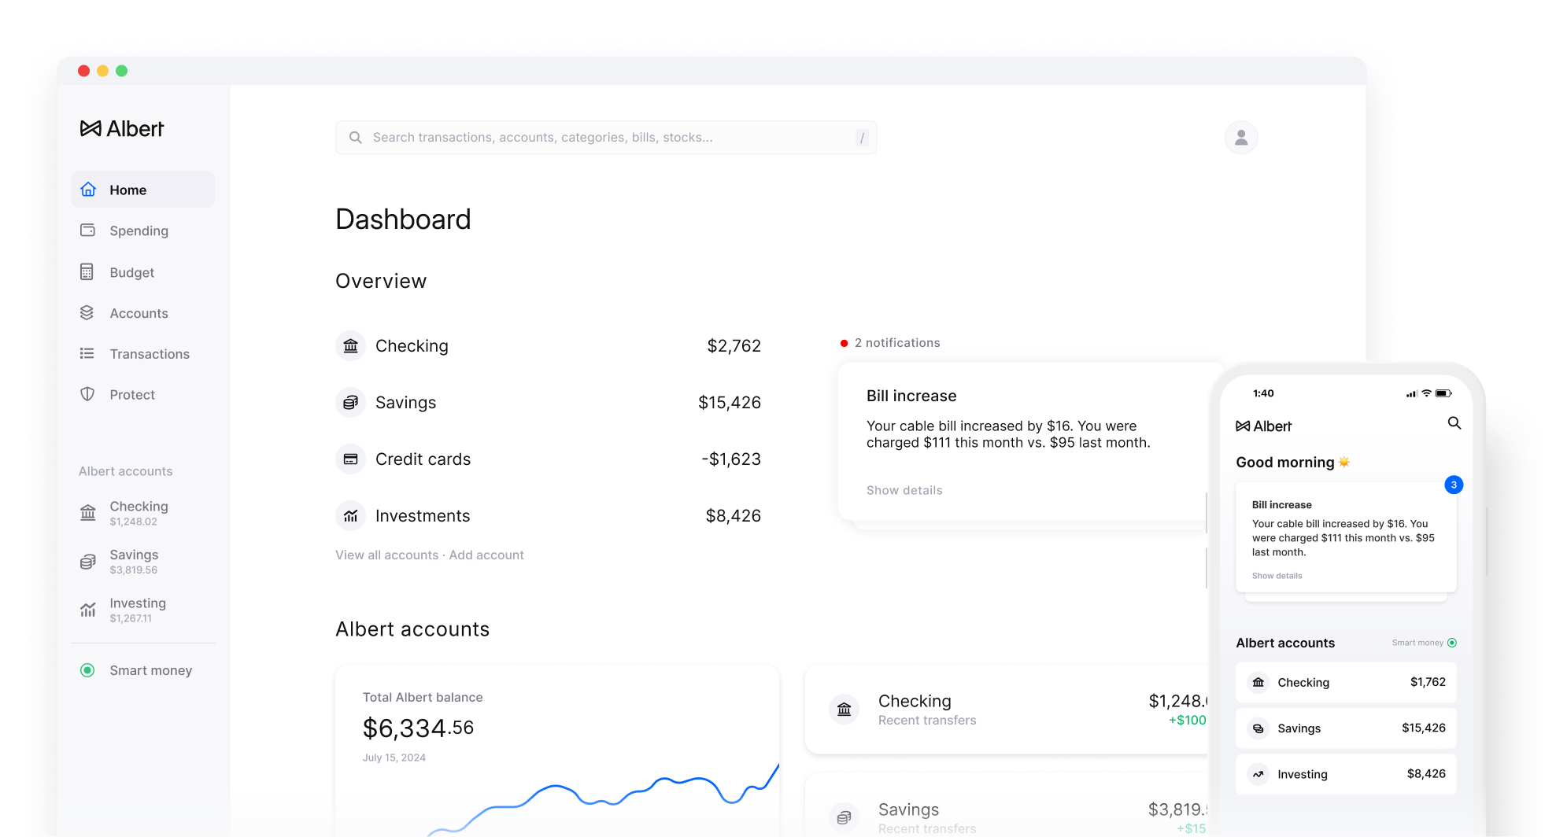Click the phone Investing trend icon
This screenshot has height=837, width=1556.
click(1258, 774)
